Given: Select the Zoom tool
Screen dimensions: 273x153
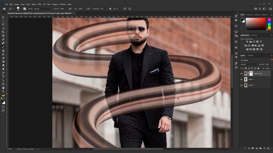Looking at the screenshot, I should point(3,91).
